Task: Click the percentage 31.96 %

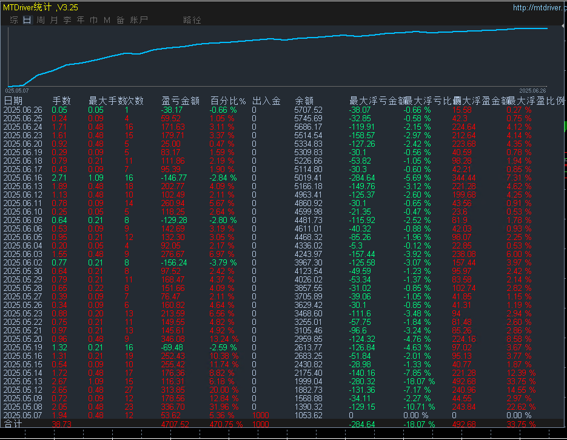Action: (224, 407)
